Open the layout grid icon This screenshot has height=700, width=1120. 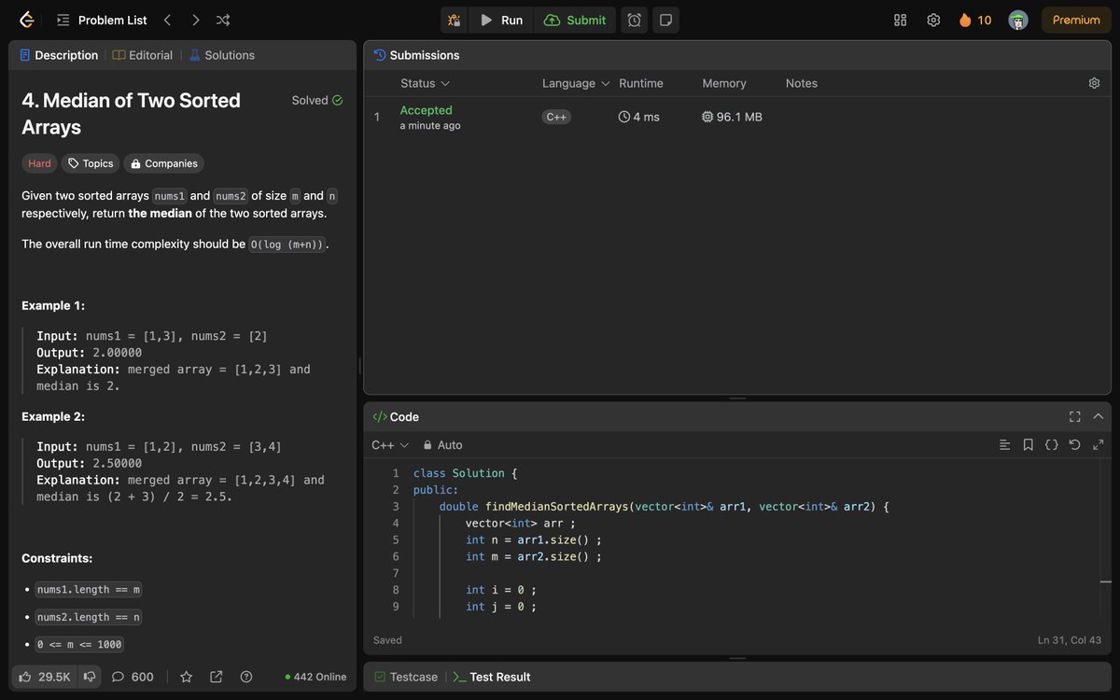point(901,20)
